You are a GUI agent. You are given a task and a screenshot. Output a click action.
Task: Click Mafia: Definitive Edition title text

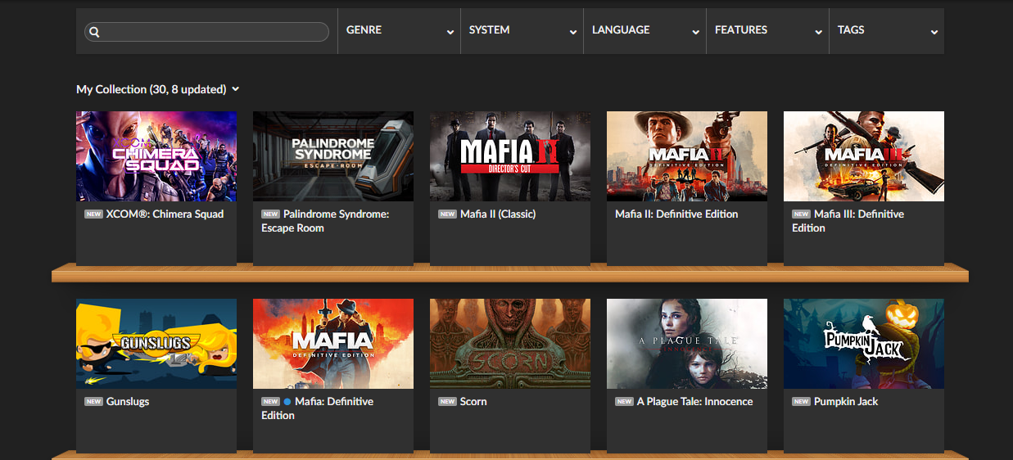[317, 408]
